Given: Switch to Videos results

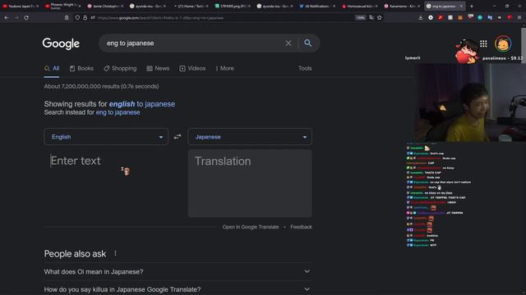Looking at the screenshot, I should point(192,68).
